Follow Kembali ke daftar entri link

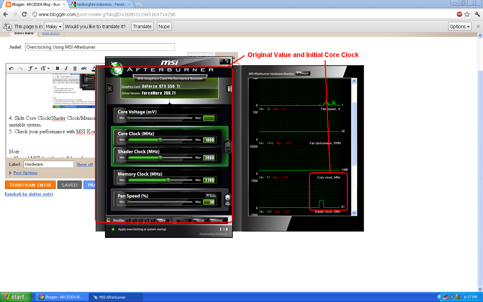[x=29, y=194]
